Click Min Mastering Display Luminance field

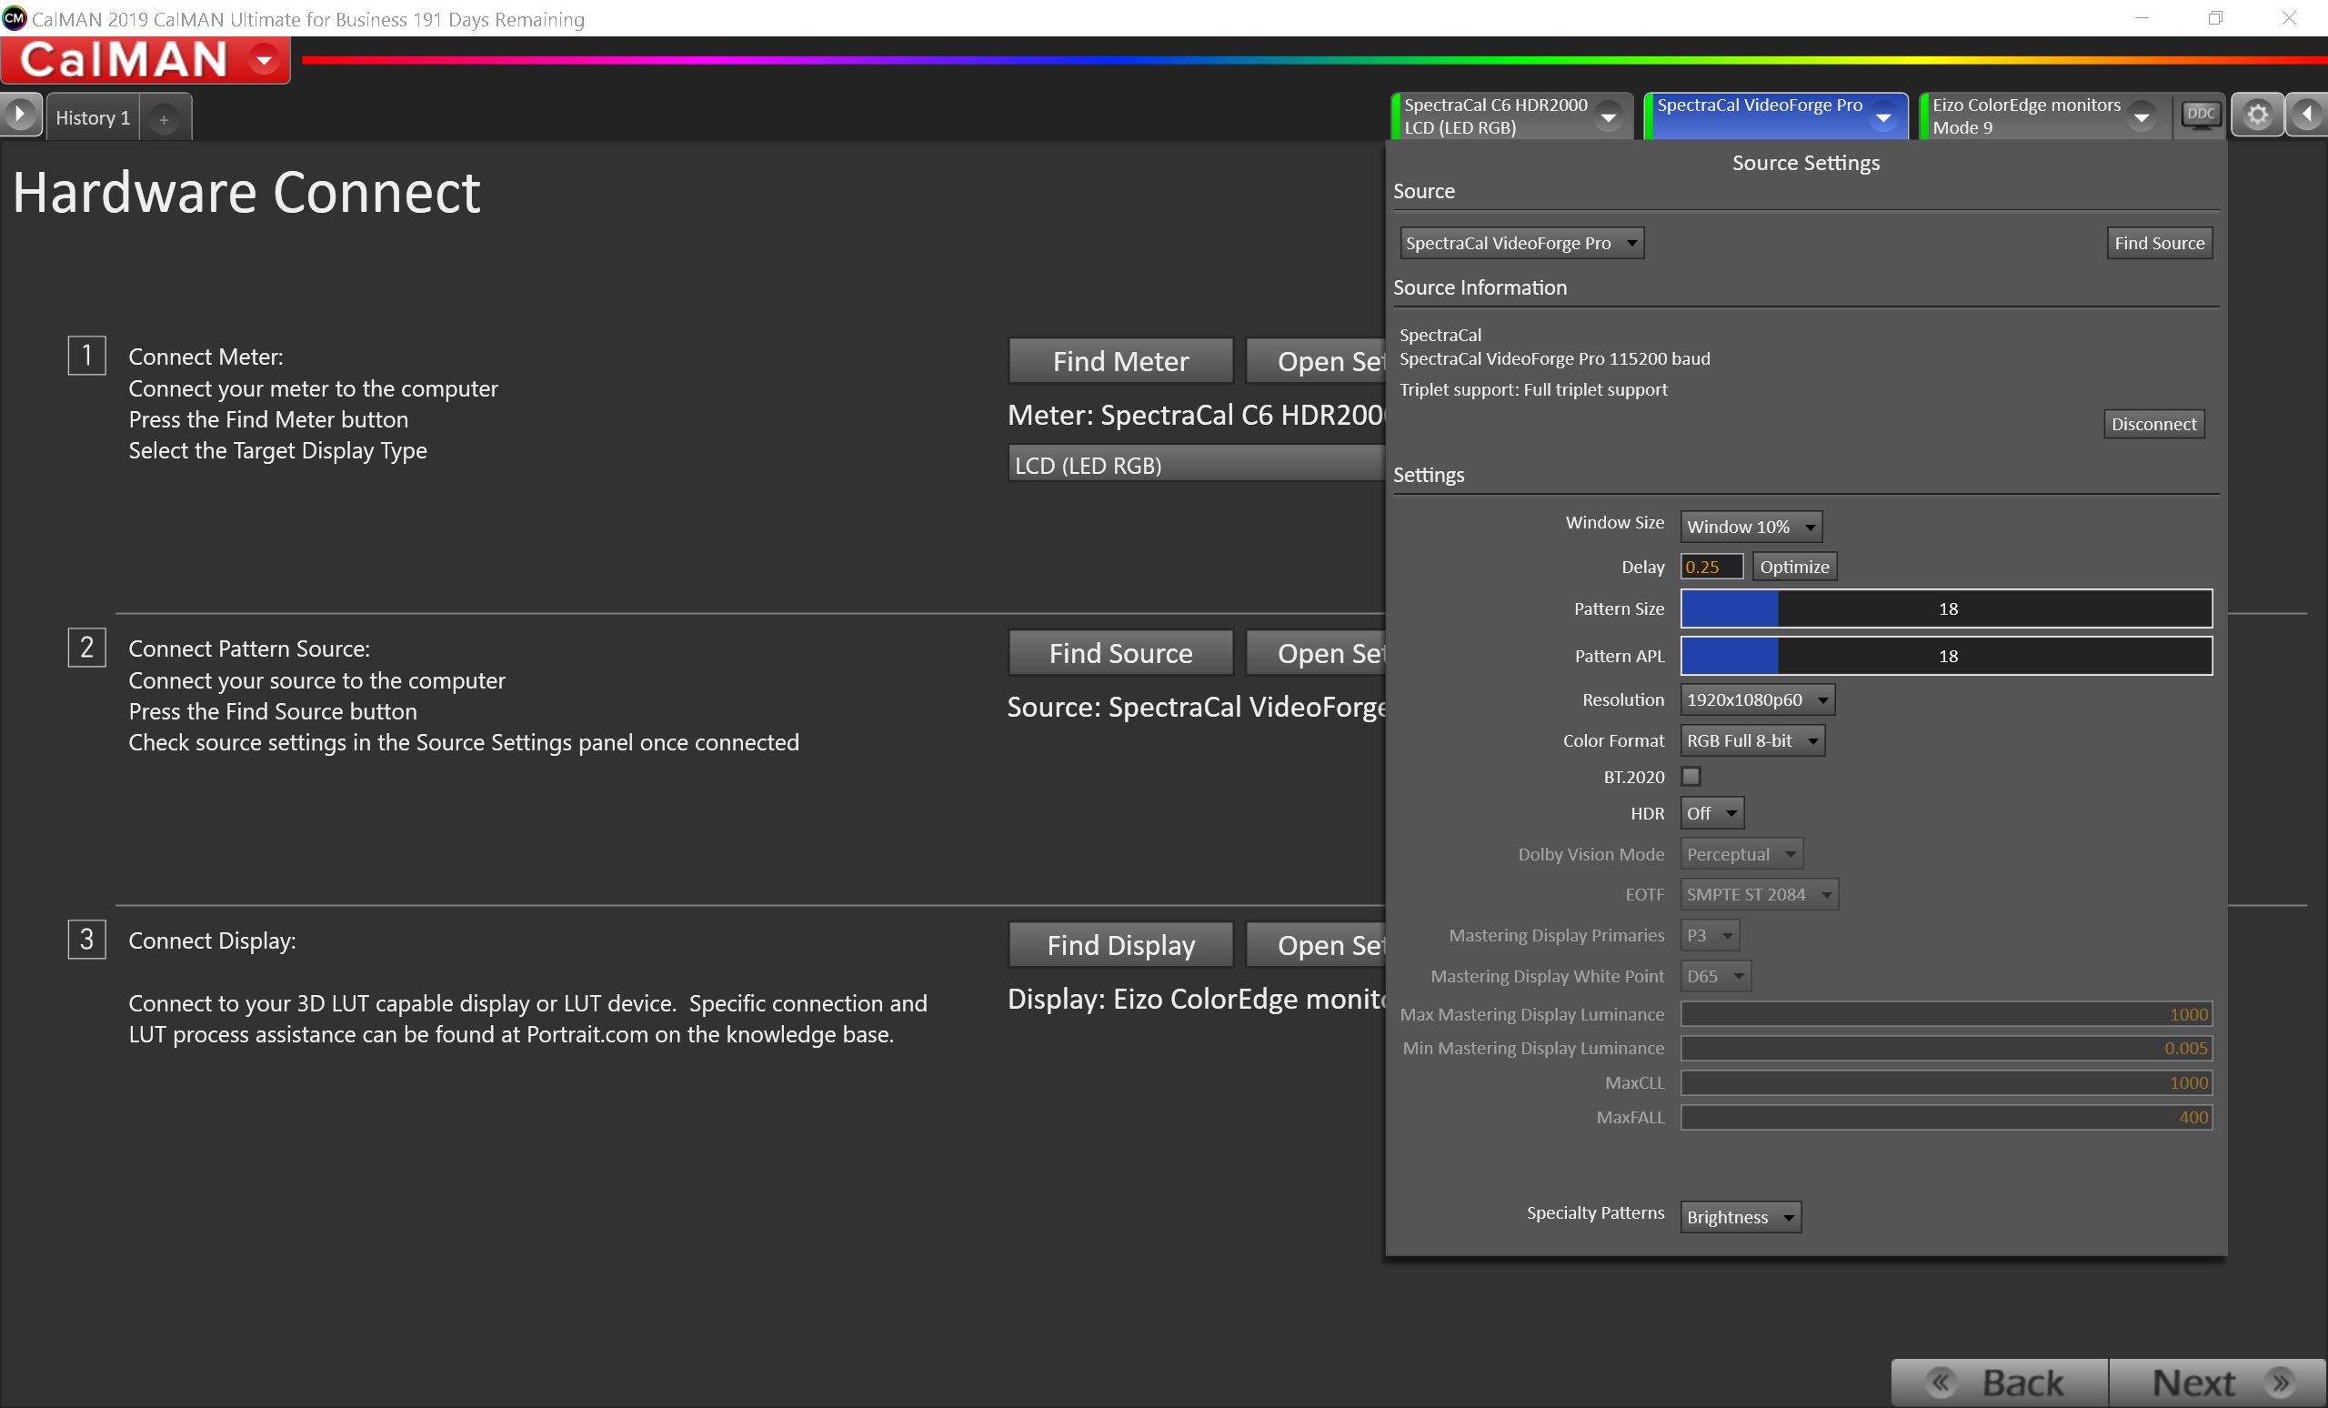1946,1048
